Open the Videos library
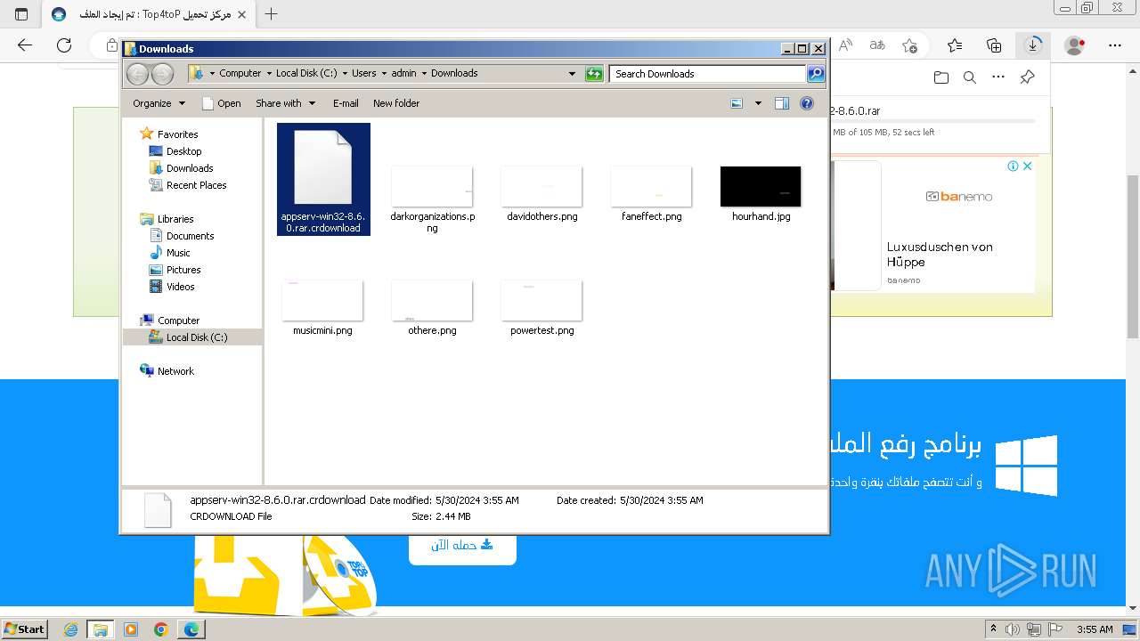 tap(180, 287)
